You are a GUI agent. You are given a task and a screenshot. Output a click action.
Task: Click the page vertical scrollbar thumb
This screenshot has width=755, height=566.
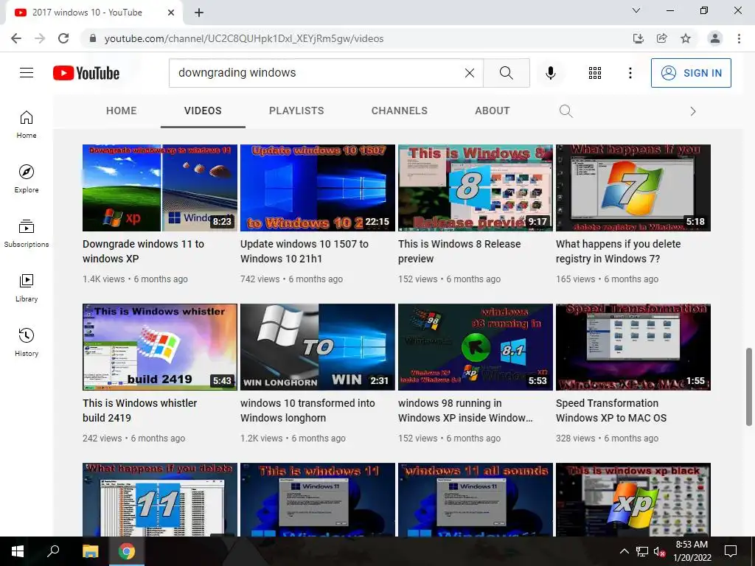(749, 387)
